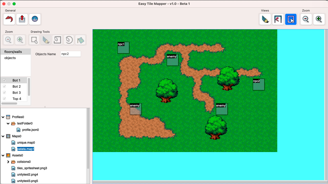Click the zoom in magnifier under Views
Viewport: 328px width, 184px height.
point(319,19)
